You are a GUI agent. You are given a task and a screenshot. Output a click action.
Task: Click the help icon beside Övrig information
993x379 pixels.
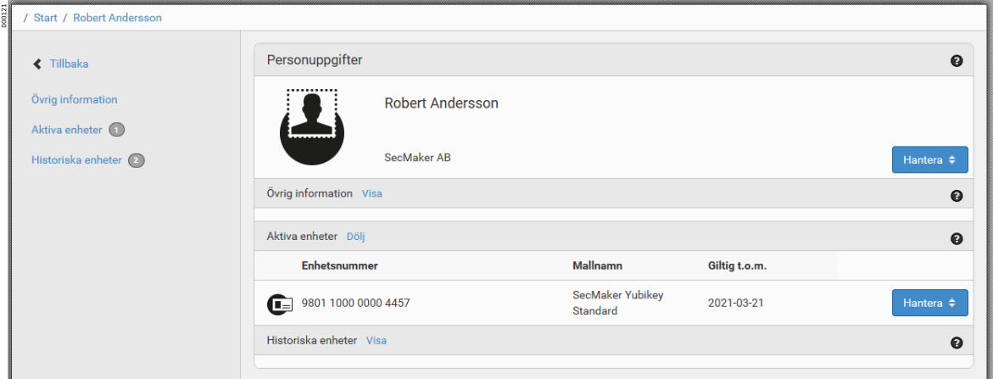pos(957,196)
